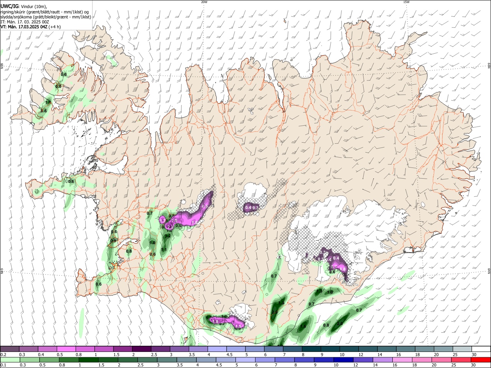Click the '1.6' precipitation value on the map
The width and height of the screenshot is (491, 368).
(303, 327)
